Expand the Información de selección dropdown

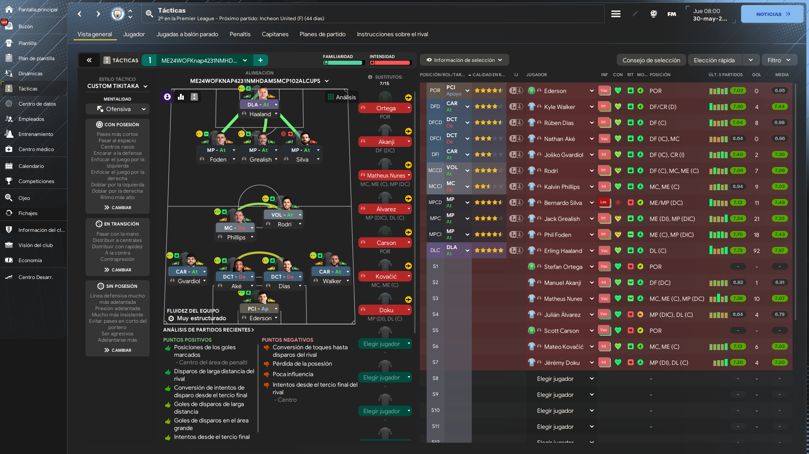464,60
